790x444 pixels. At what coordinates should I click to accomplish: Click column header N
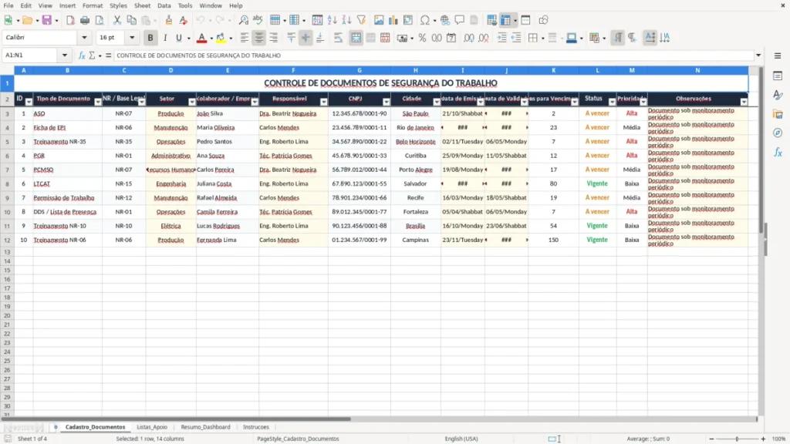pyautogui.click(x=697, y=70)
